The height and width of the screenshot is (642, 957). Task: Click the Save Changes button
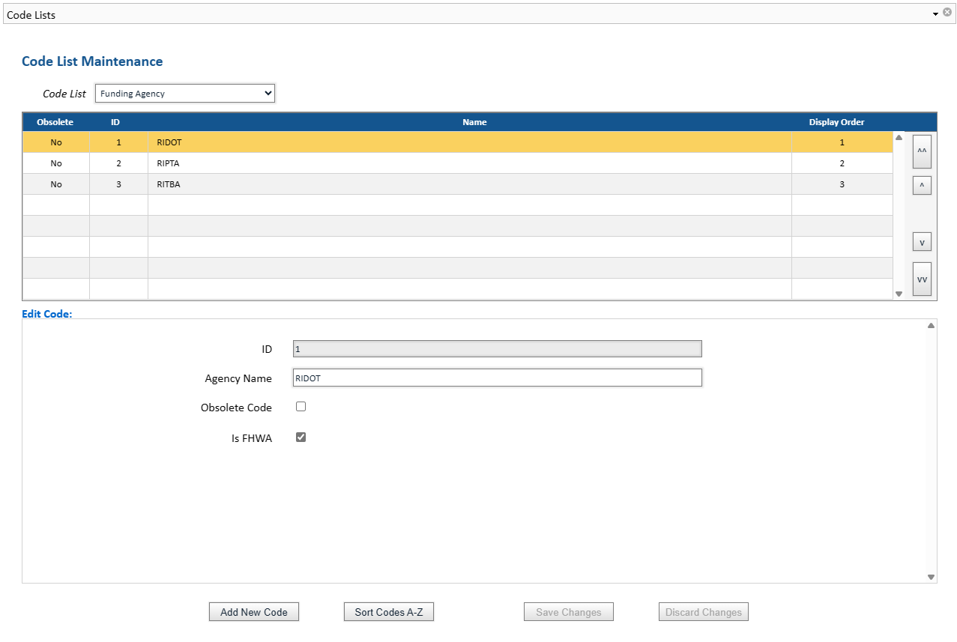(x=569, y=612)
